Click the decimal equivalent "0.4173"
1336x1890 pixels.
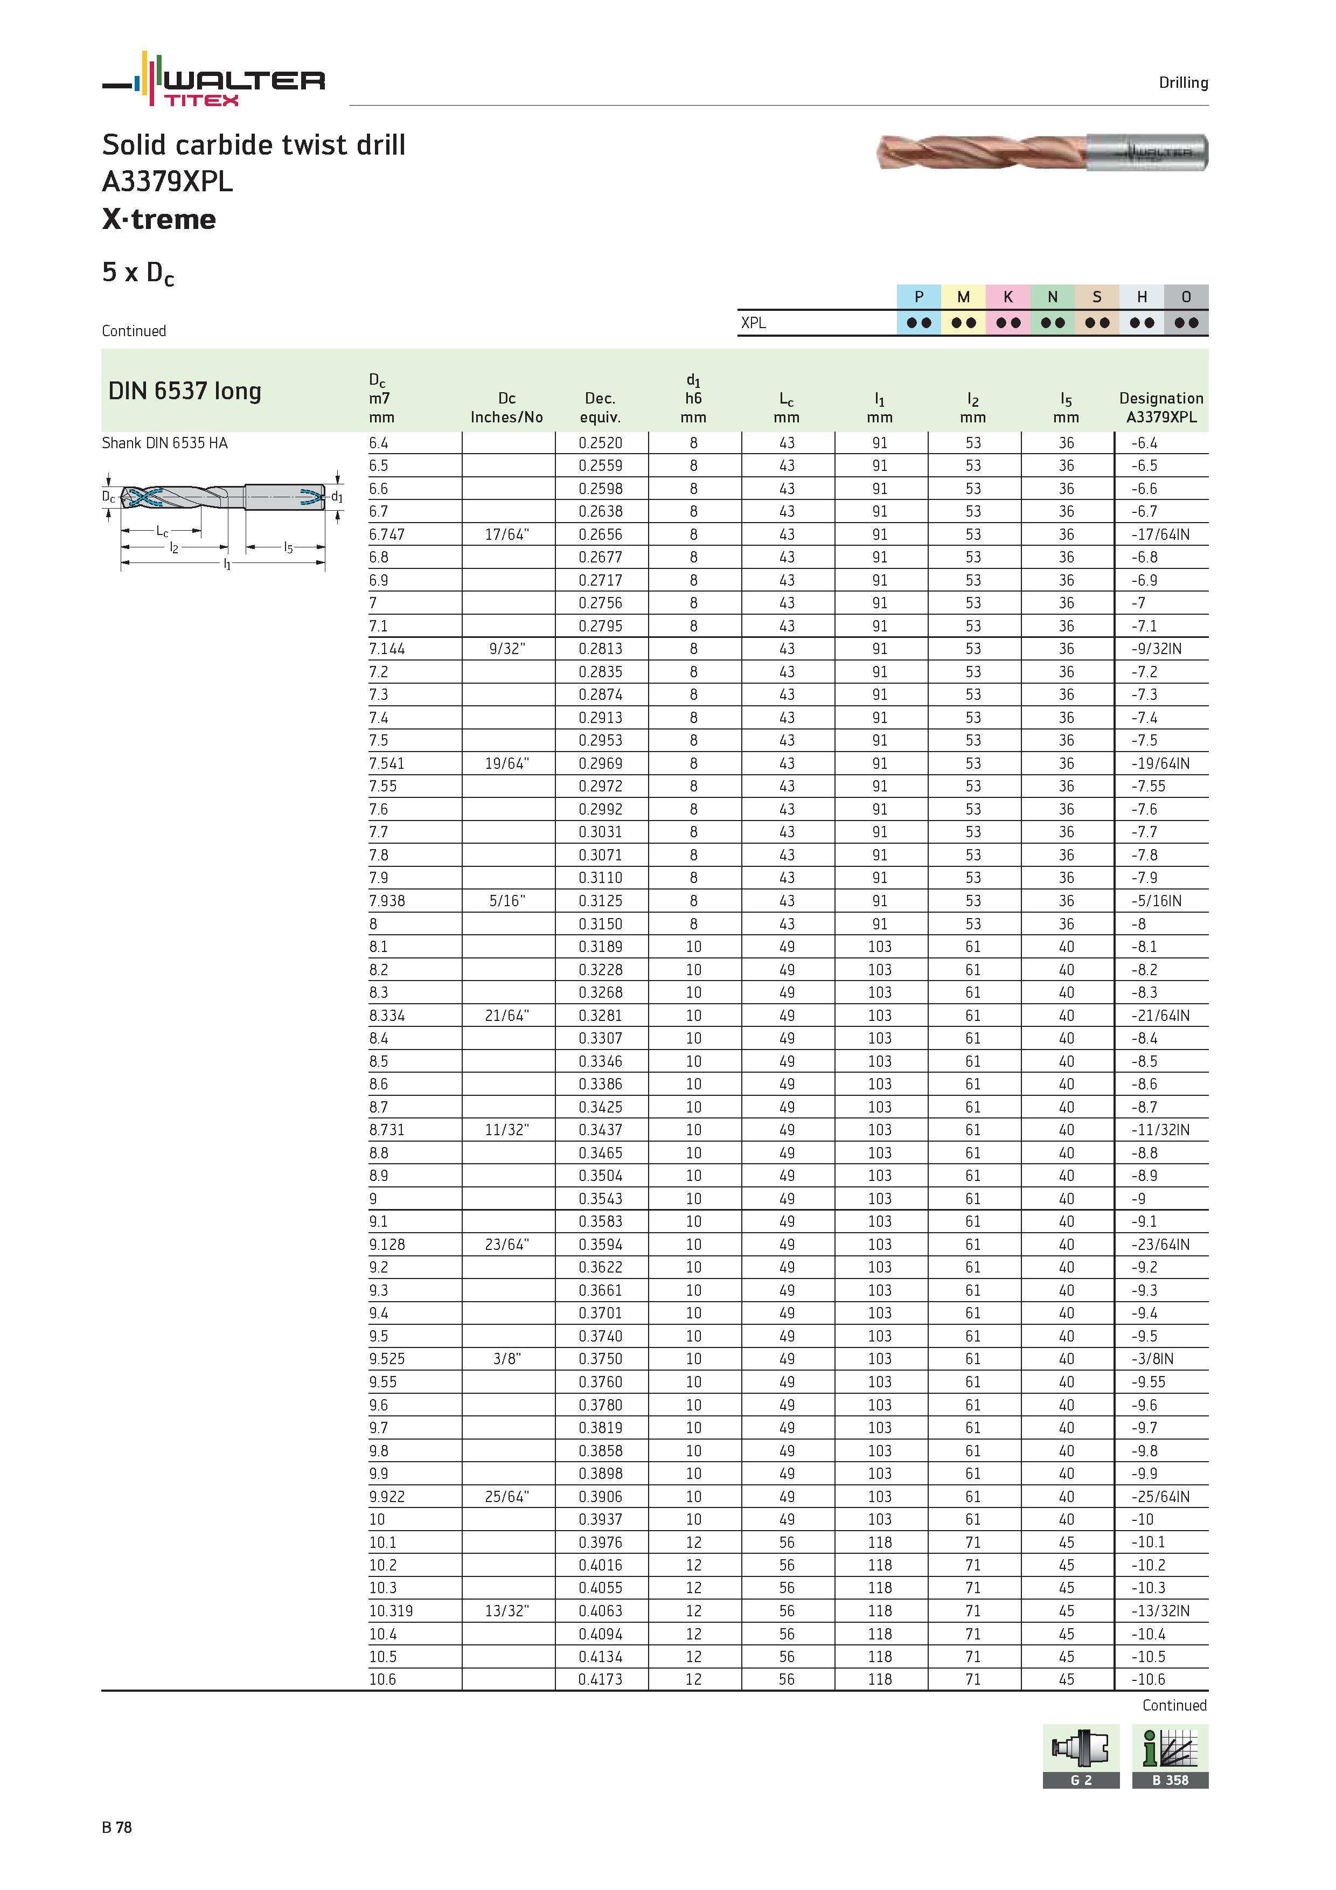[600, 1679]
